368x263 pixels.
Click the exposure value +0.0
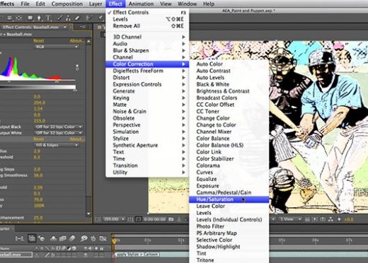pos(349,219)
